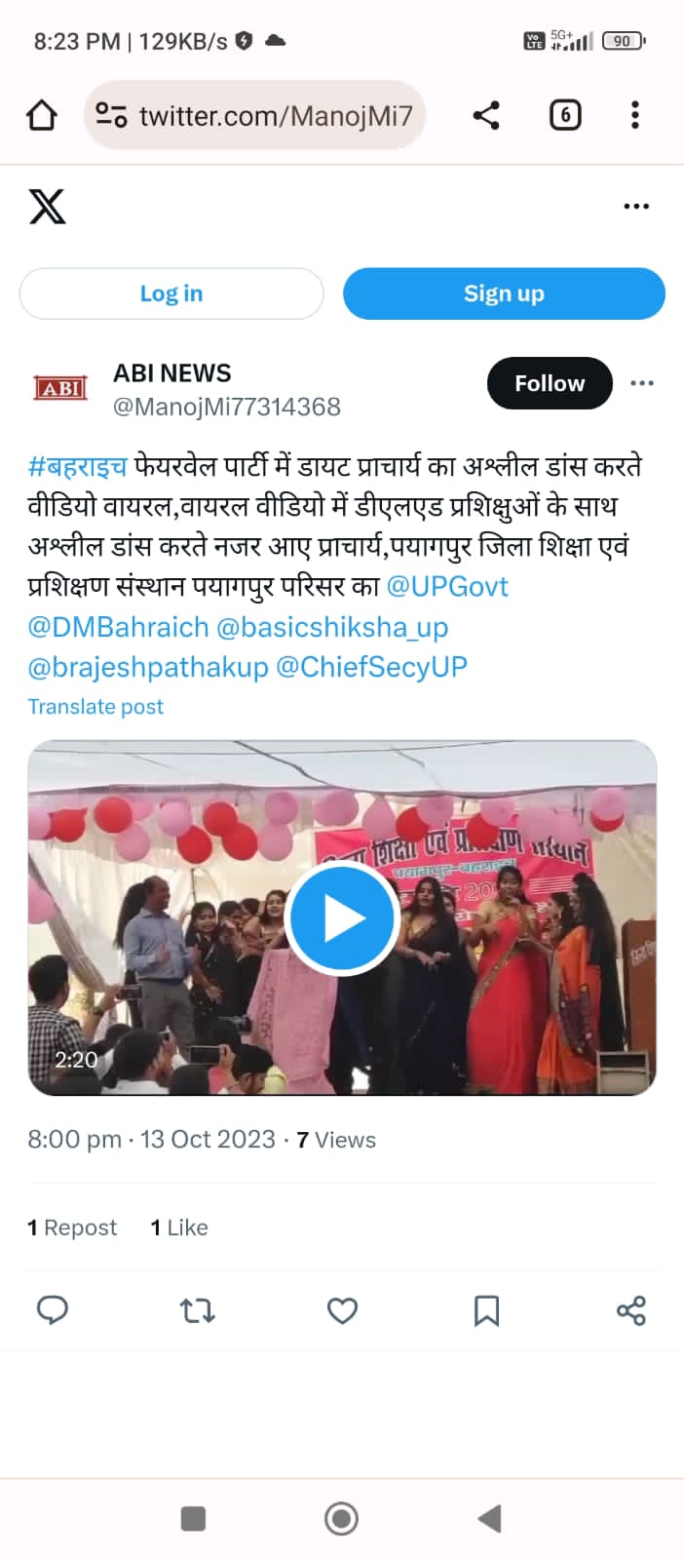Open site info icon in address bar
This screenshot has width=684, height=1560.
tap(111, 115)
